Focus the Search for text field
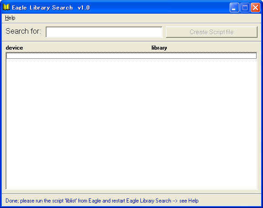The height and width of the screenshot is (208, 263). 104,32
